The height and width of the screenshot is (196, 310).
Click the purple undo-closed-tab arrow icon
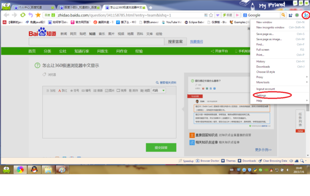[x=30, y=15]
